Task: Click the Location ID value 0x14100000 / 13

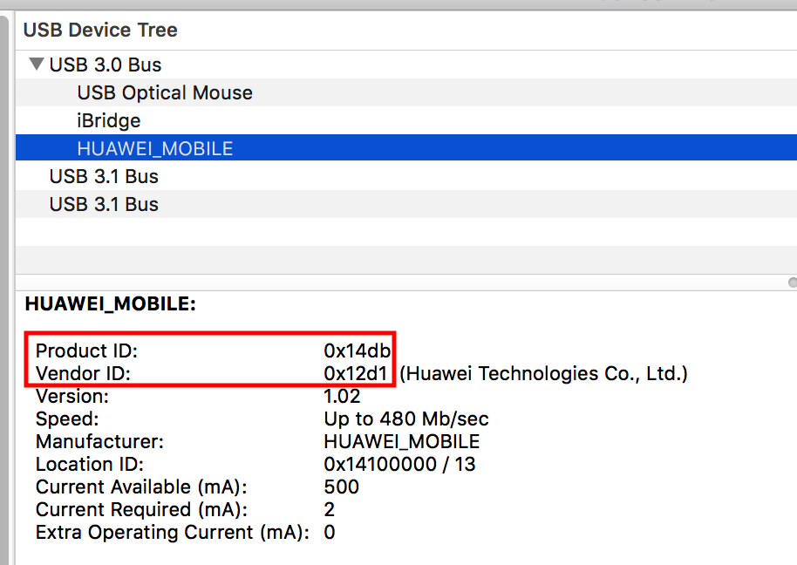Action: click(399, 465)
